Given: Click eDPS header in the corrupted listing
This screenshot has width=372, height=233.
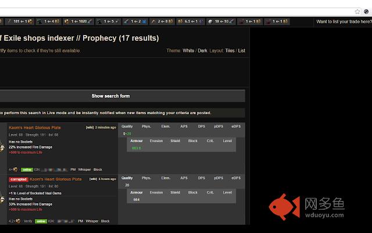Looking at the screenshot, I should 236,178.
